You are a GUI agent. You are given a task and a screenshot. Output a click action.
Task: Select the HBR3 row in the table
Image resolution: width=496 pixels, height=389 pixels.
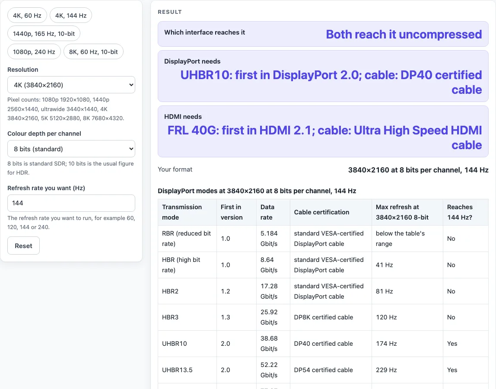pos(323,317)
